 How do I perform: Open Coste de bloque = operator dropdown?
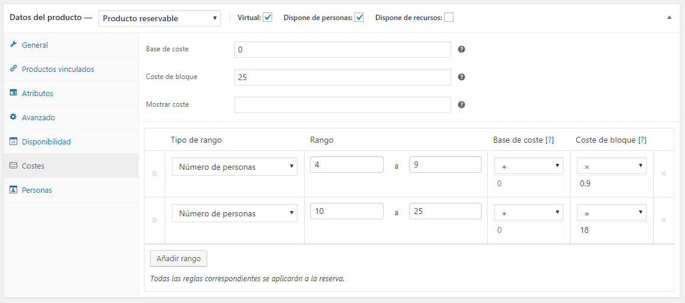(x=612, y=213)
